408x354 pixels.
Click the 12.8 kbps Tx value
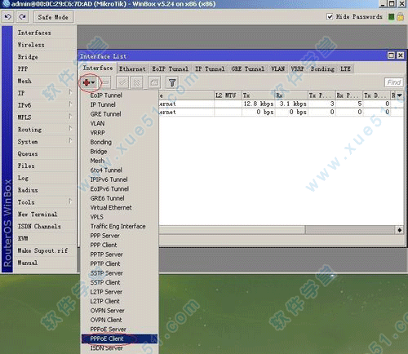pyautogui.click(x=258, y=104)
